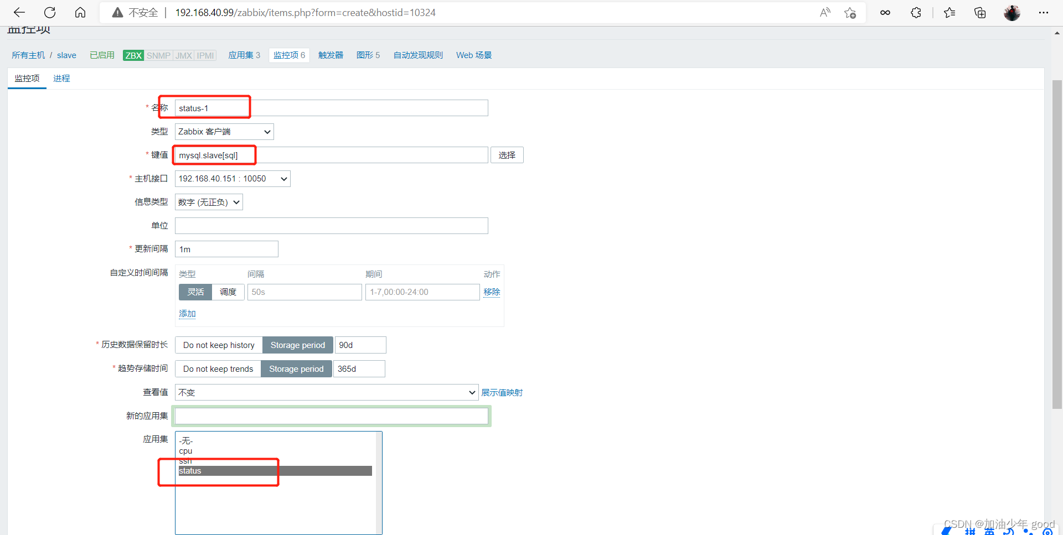Select status in the 应用集 list
Image resolution: width=1063 pixels, height=535 pixels.
point(275,471)
